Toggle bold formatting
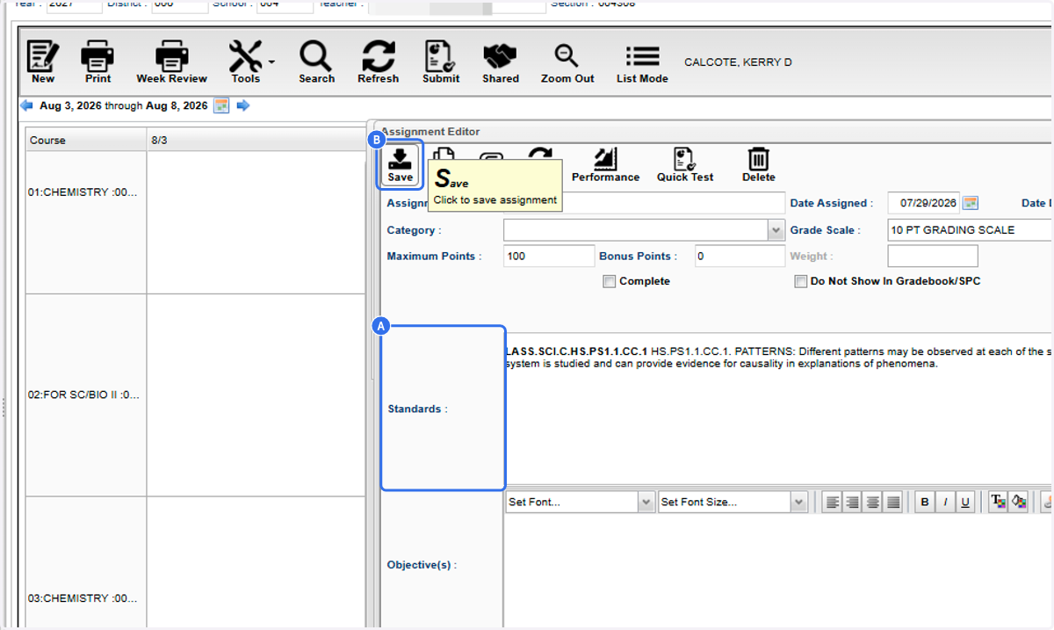This screenshot has width=1054, height=630. point(924,502)
